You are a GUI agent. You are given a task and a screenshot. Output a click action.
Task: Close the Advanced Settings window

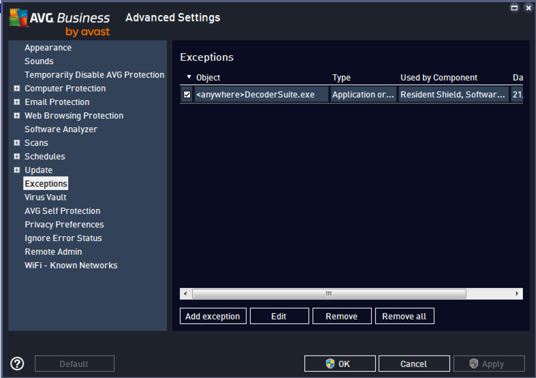click(529, 8)
